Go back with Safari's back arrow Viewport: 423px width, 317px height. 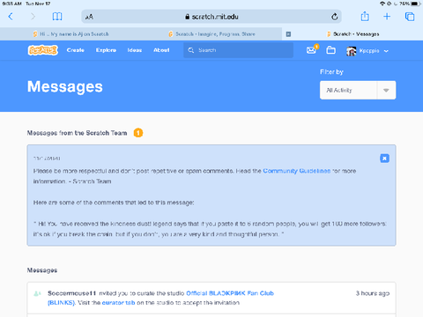tap(11, 17)
